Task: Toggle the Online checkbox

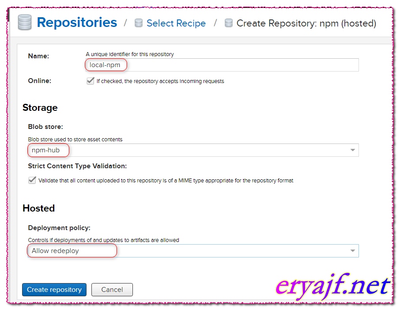Action: [x=91, y=81]
